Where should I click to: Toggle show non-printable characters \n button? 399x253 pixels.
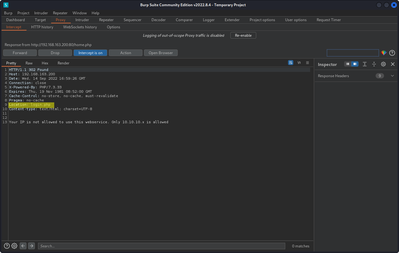pos(299,63)
